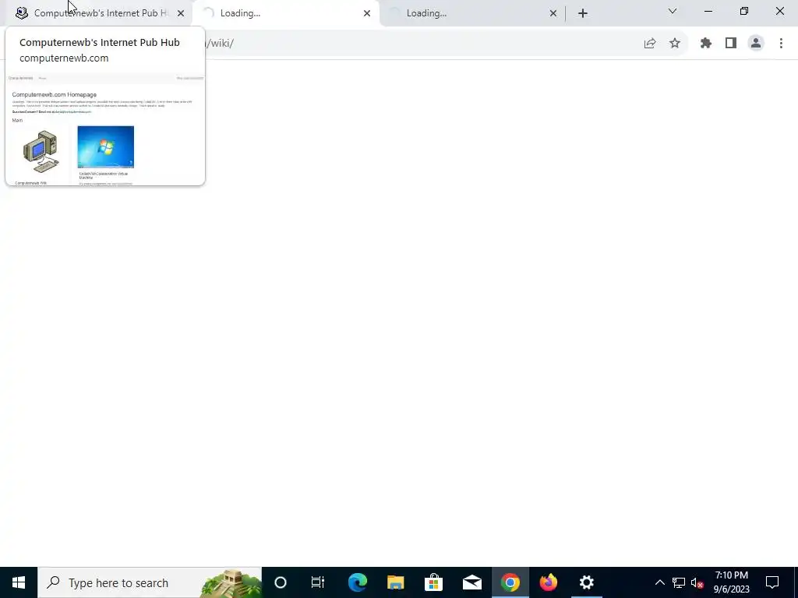
Task: Click the muted volume tray icon
Action: pos(697,582)
